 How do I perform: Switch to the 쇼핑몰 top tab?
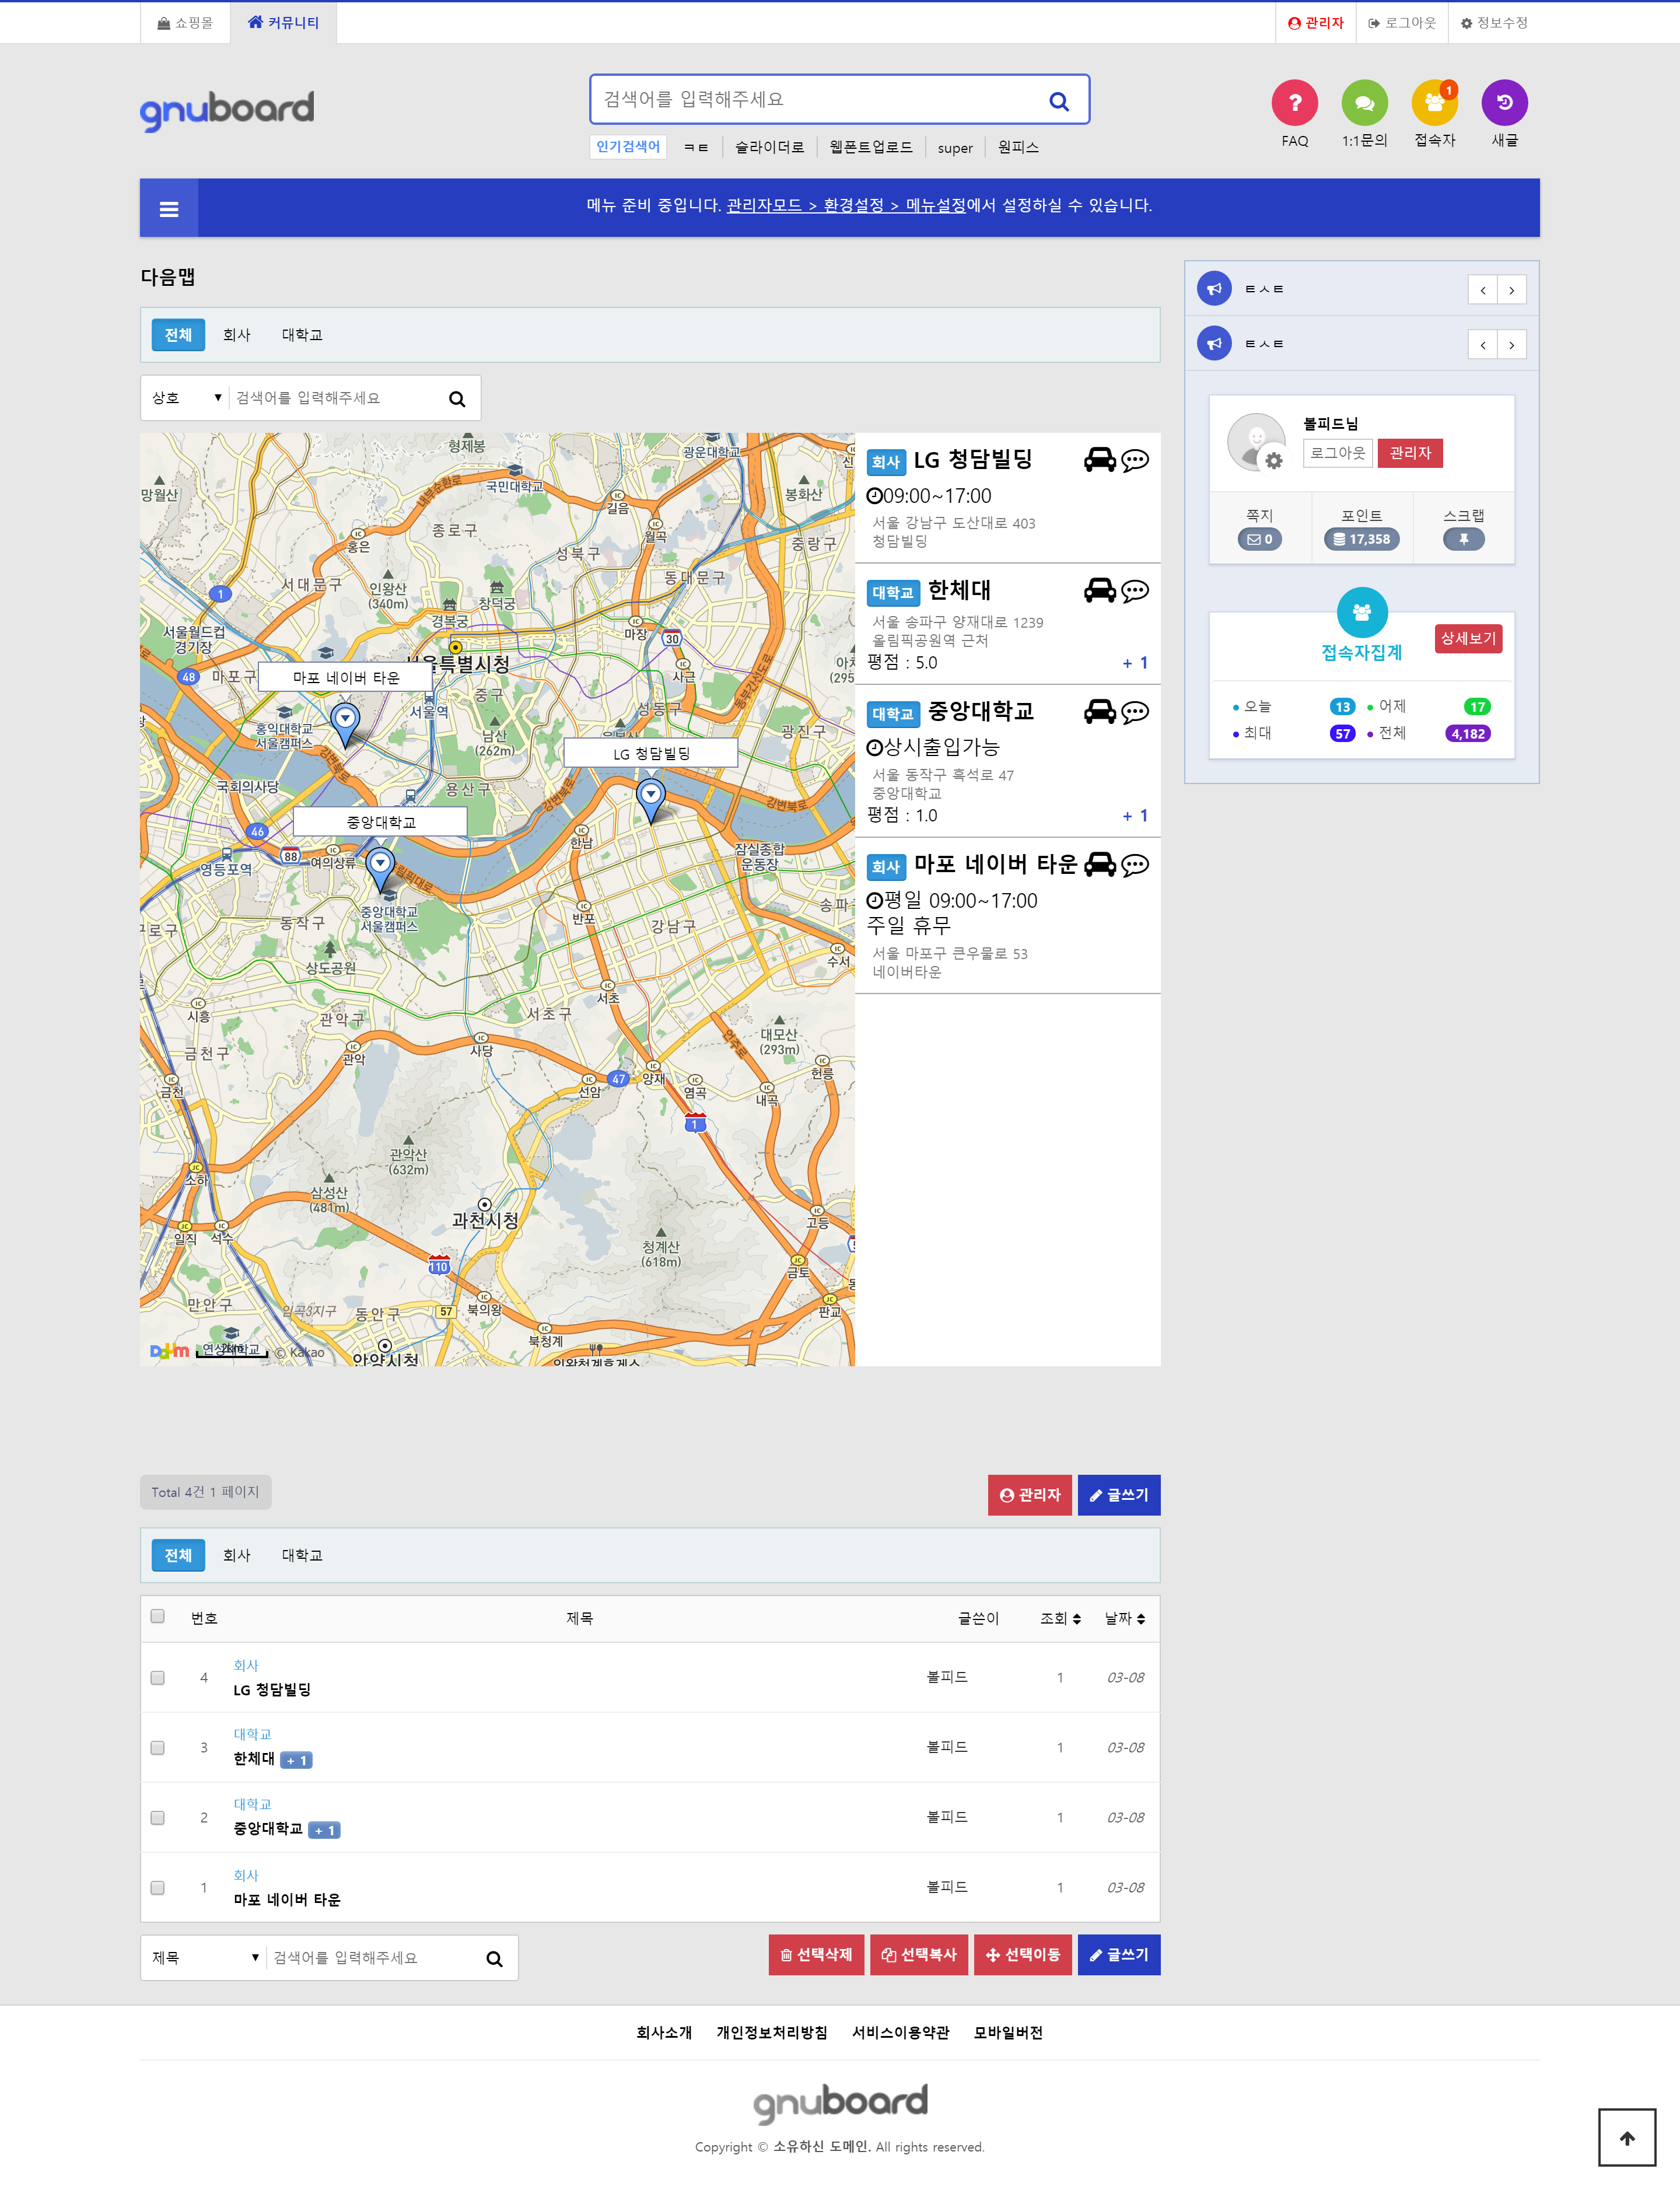pyautogui.click(x=186, y=23)
